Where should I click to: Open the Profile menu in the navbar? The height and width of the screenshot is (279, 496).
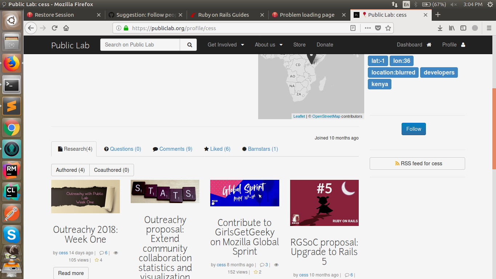454,45
